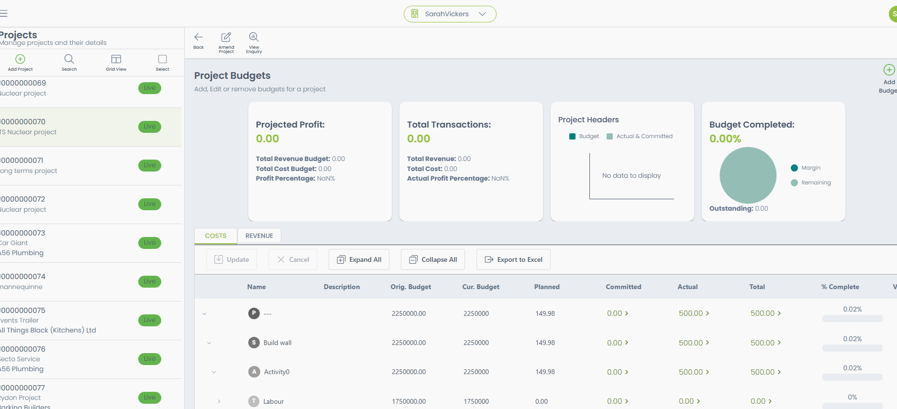897x409 pixels.
Task: Open Actual 500.00 link in Build wall row
Action: point(694,343)
